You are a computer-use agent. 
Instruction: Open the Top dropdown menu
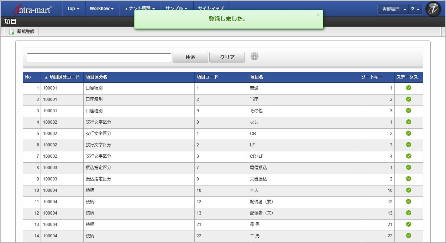(73, 9)
